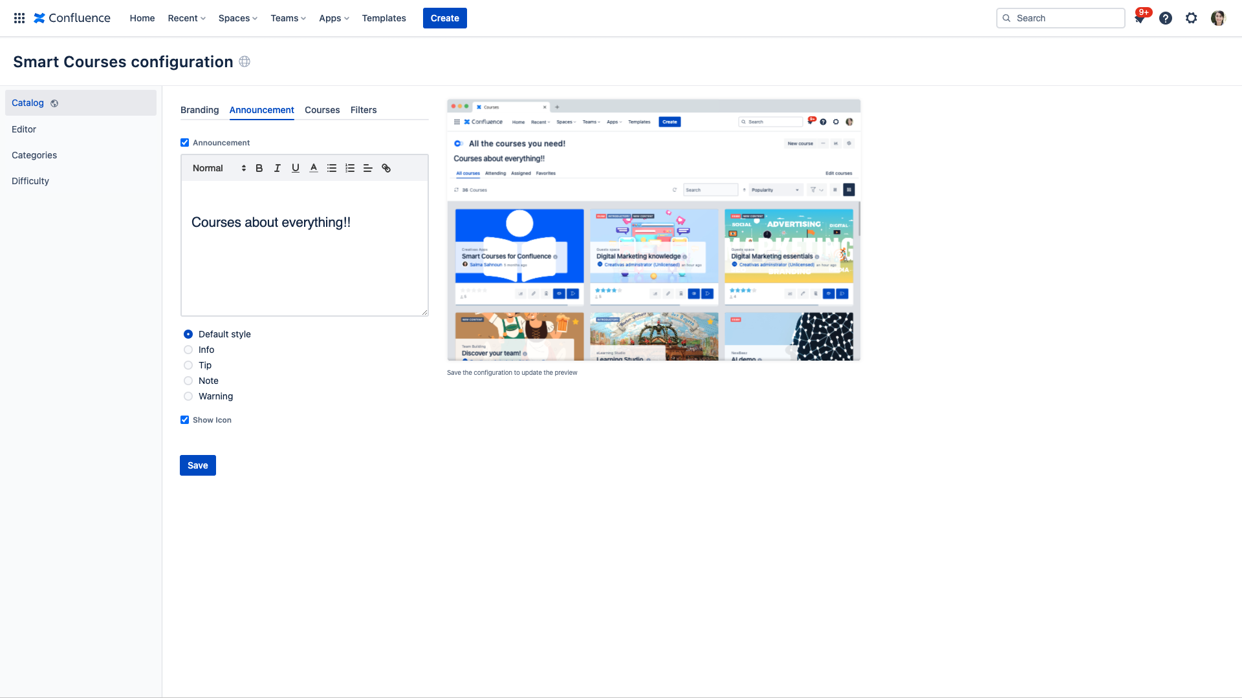Open the settings gear icon
Viewport: 1242px width, 698px height.
(x=1192, y=18)
